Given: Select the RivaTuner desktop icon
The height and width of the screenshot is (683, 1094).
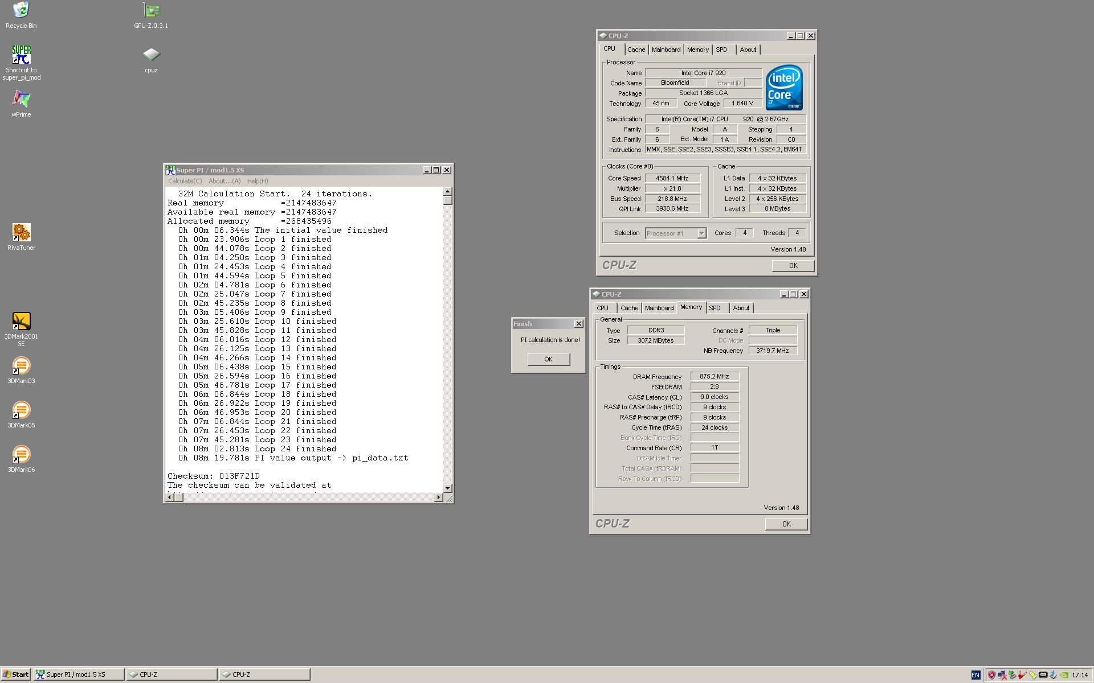Looking at the screenshot, I should 21,237.
